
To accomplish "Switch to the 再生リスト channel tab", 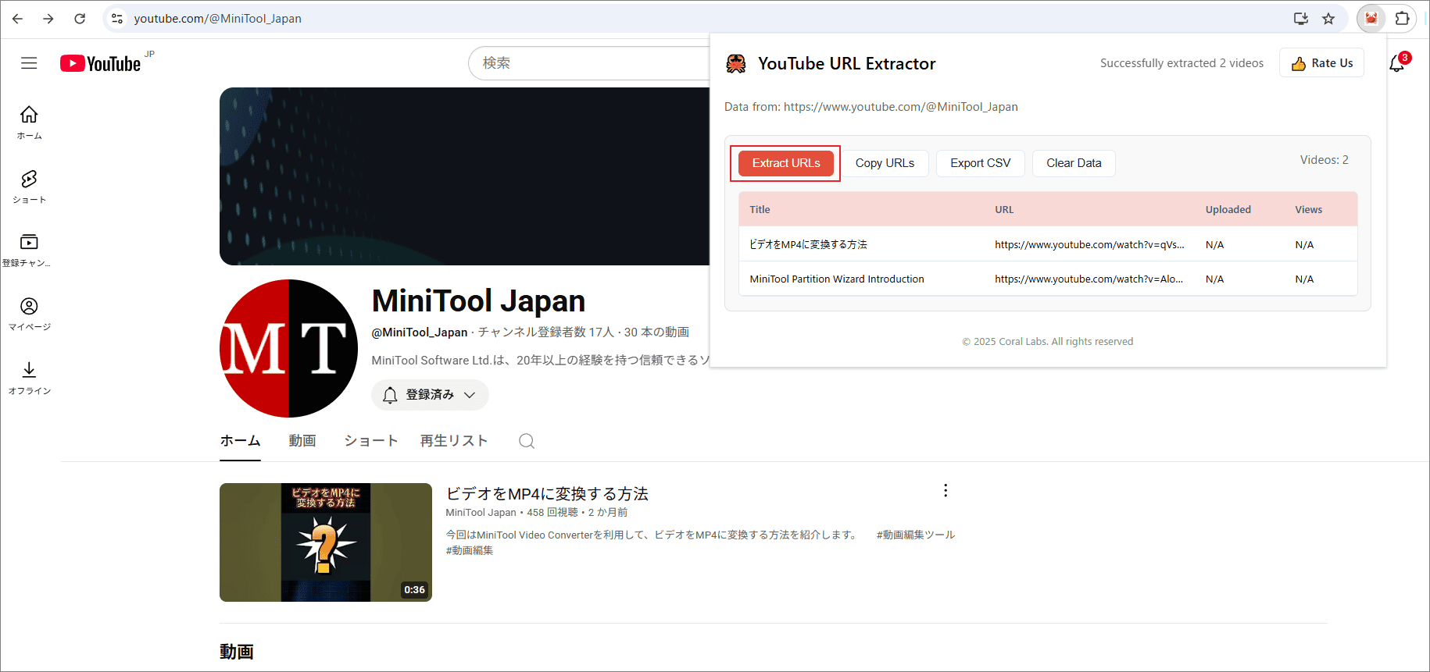I will point(454,441).
